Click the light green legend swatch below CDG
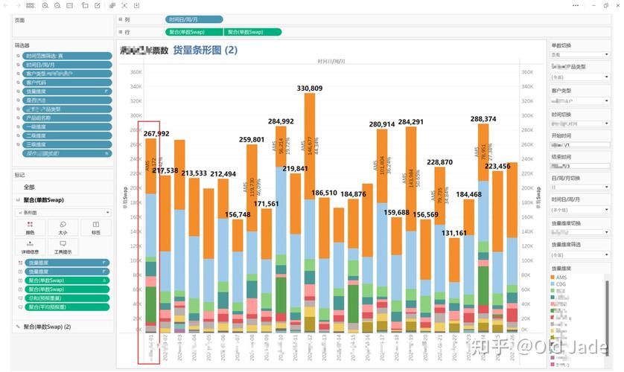Screen dimensions: 624x372 553,291
